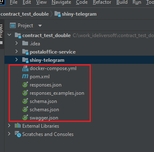Select docker-compose.yml file

(x=53, y=68)
